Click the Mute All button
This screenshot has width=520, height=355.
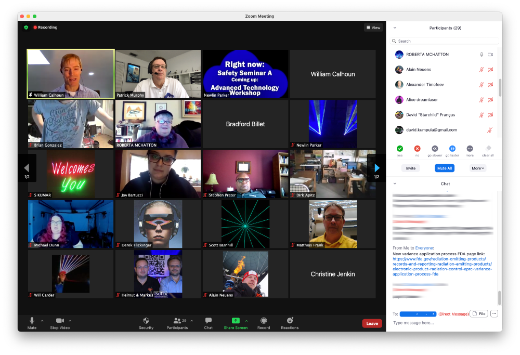(444, 168)
